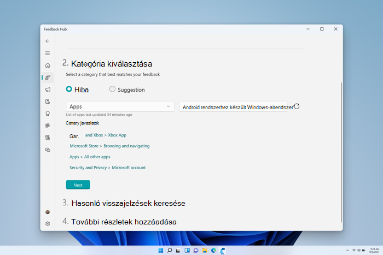
Task: Open taskbar Search
Action: coord(170,251)
